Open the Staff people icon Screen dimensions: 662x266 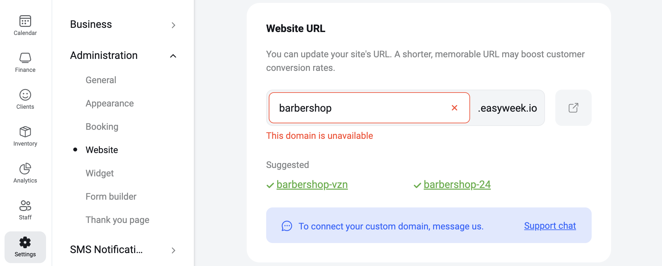(25, 205)
